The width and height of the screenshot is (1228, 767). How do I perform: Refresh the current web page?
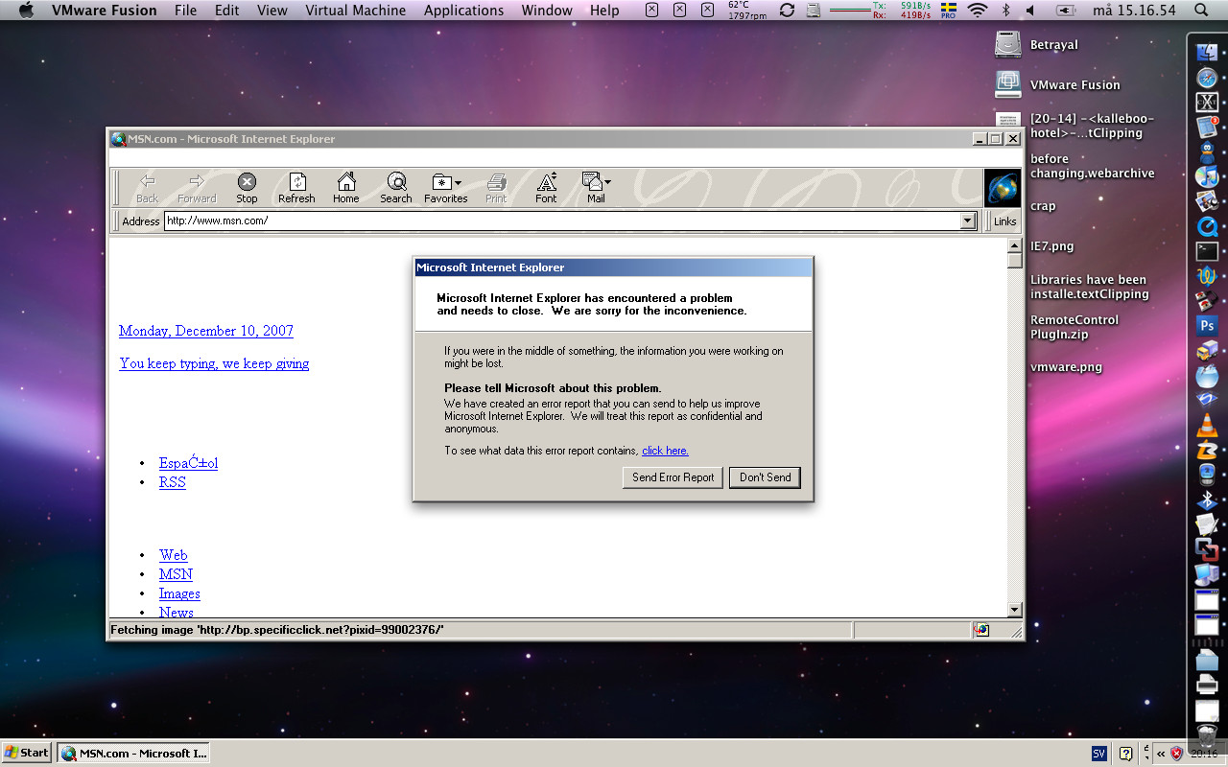[296, 187]
